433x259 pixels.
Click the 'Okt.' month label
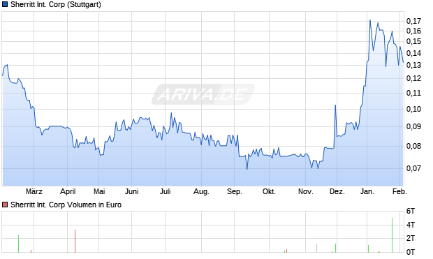(270, 191)
